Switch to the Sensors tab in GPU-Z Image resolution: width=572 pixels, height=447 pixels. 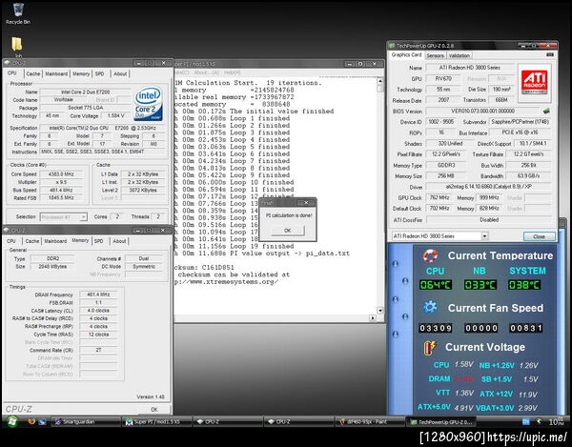point(436,55)
